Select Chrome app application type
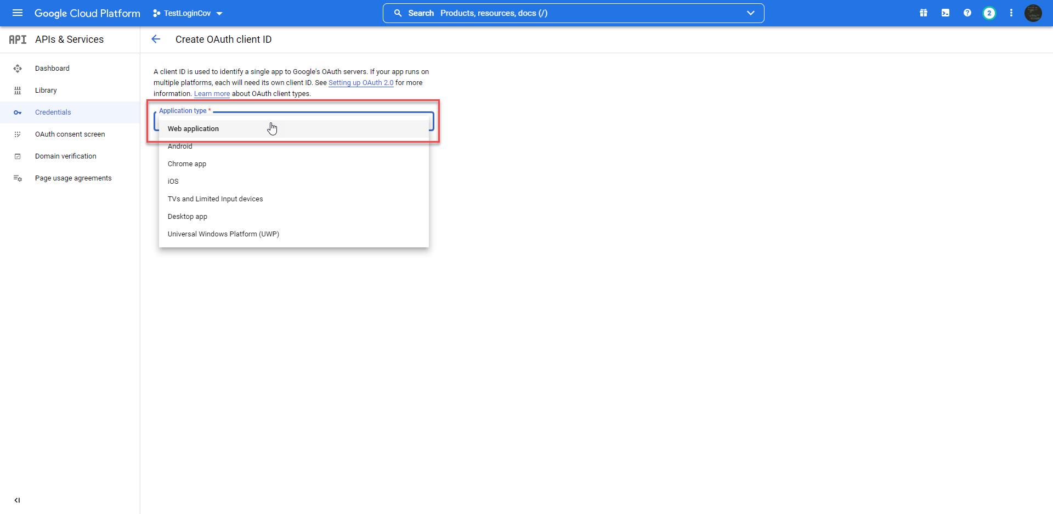The width and height of the screenshot is (1053, 514). (294, 164)
